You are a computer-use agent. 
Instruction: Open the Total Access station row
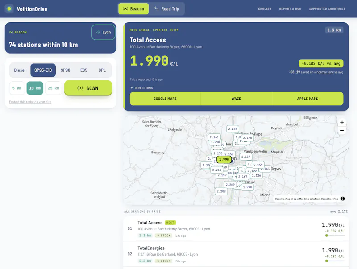click(x=236, y=229)
